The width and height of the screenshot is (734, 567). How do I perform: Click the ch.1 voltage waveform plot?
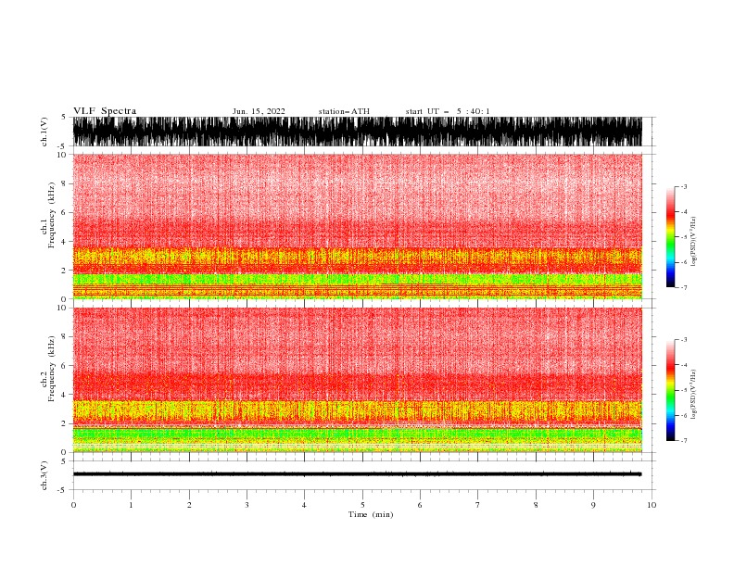coord(357,132)
